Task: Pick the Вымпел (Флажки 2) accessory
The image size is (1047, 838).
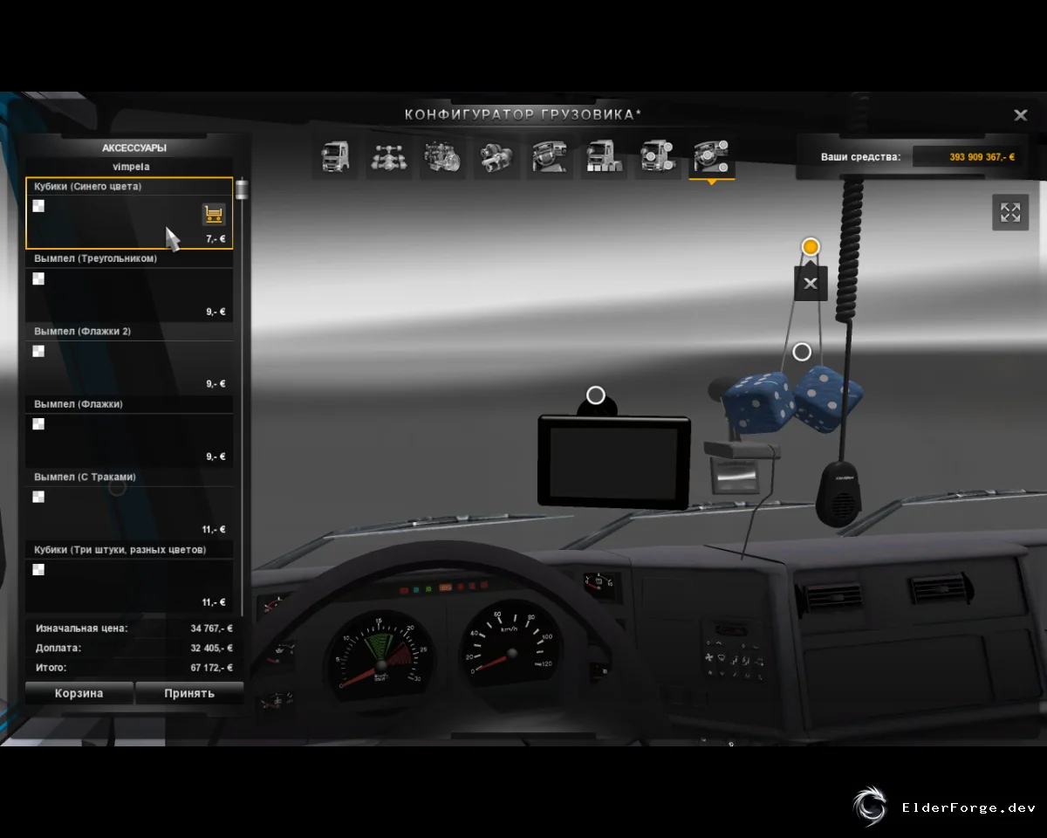Action: [129, 358]
